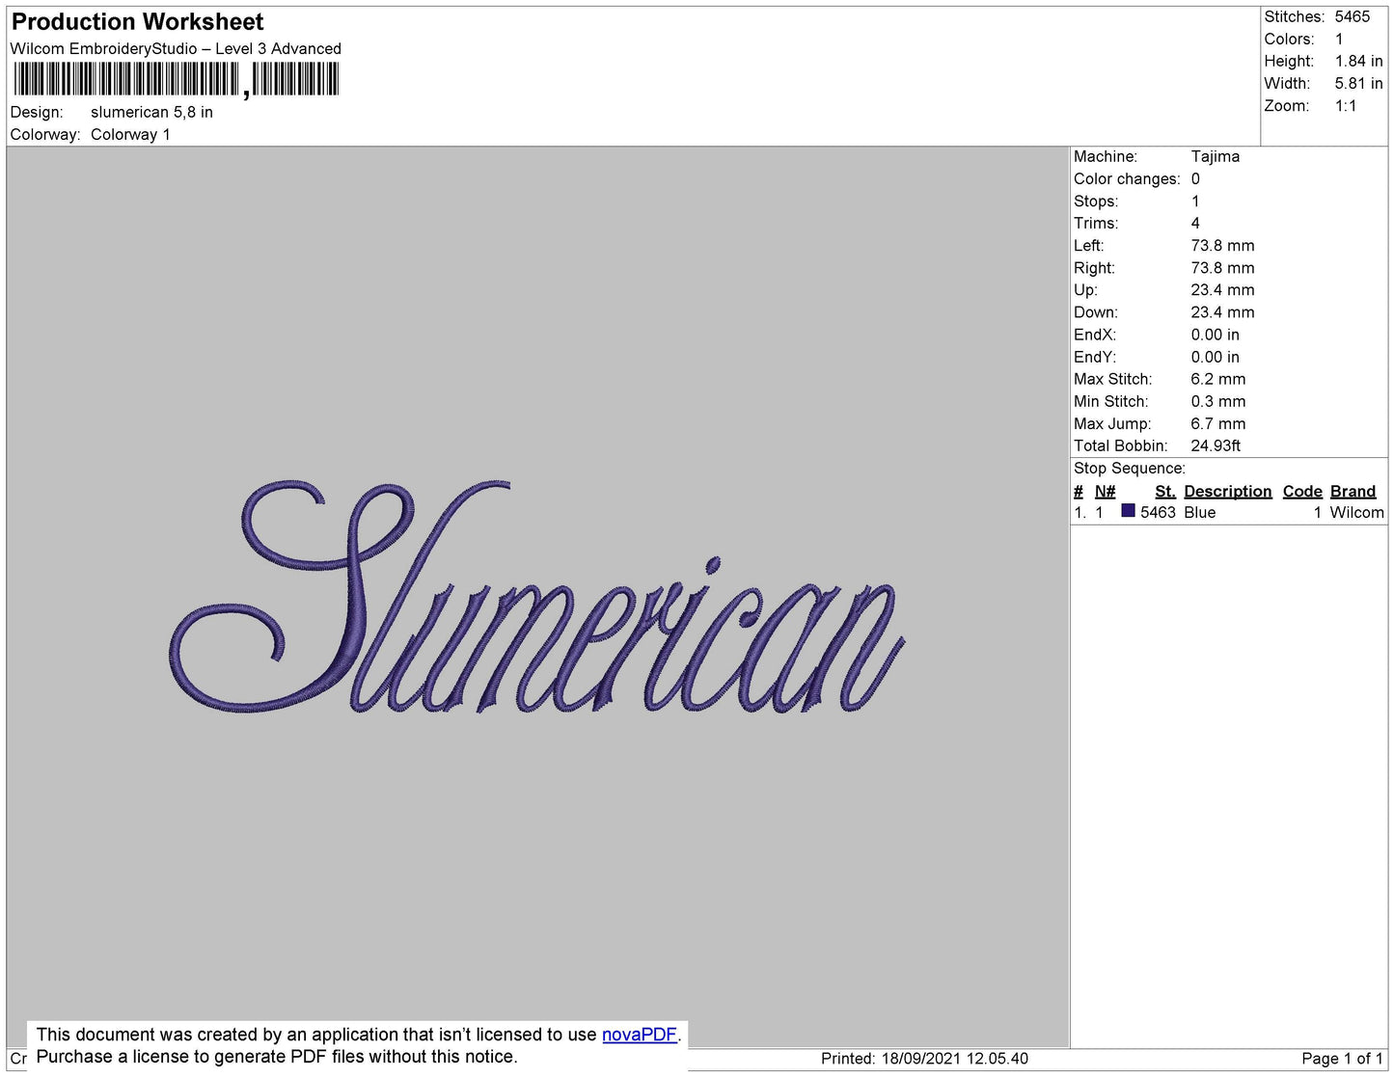The height and width of the screenshot is (1077, 1394).
Task: Click the 'Brand' column header
Action: 1353,491
